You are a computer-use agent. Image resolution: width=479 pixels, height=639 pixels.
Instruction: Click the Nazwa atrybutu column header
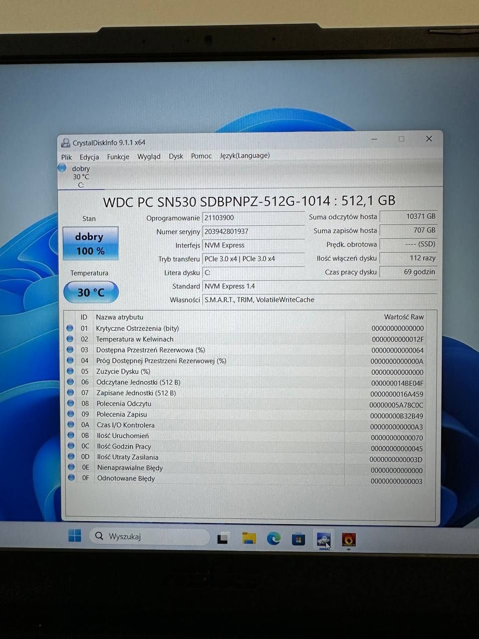coord(119,317)
